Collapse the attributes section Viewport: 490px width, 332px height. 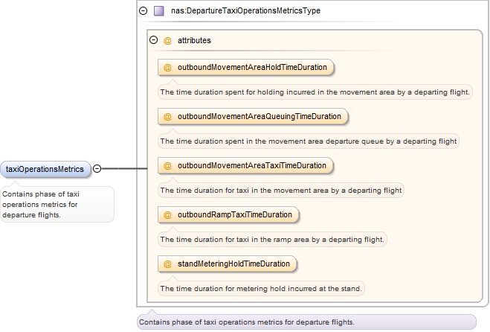(154, 41)
